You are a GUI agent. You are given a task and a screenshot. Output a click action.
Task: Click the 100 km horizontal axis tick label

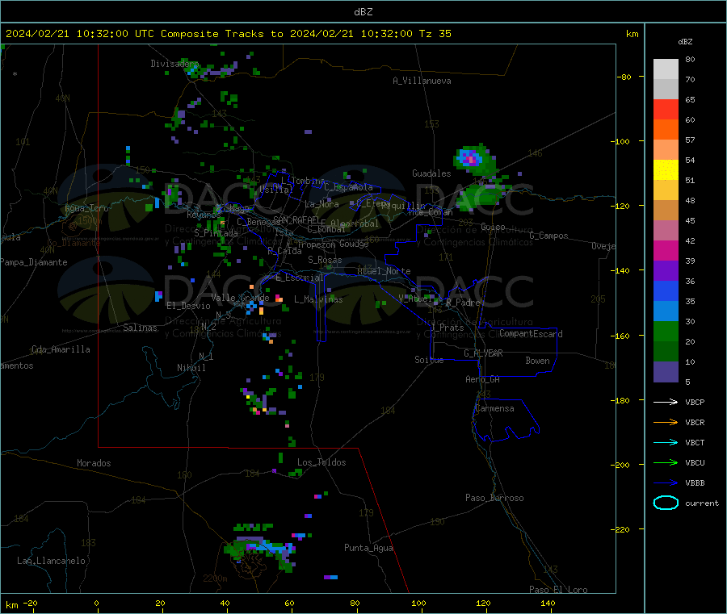[x=418, y=603]
